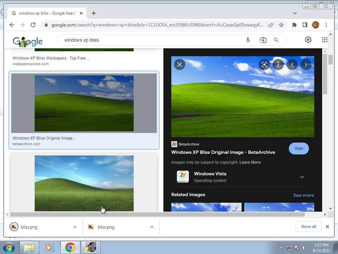Open Windows Explorer from taskbar
The image size is (338, 254).
29,247
